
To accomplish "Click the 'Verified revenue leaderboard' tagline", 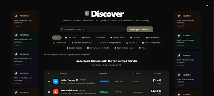I will (x=106, y=21).
